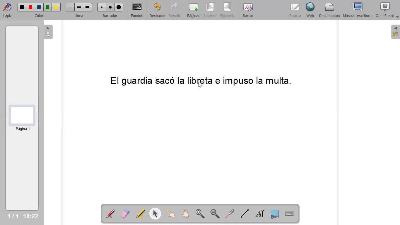The width and height of the screenshot is (400, 225).
Task: Choose the thin line width
Action: point(70,7)
